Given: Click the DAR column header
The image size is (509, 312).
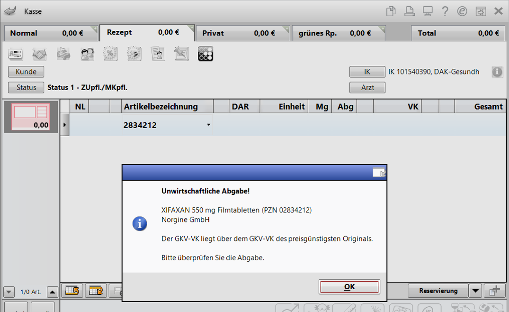Looking at the screenshot, I should click(244, 107).
